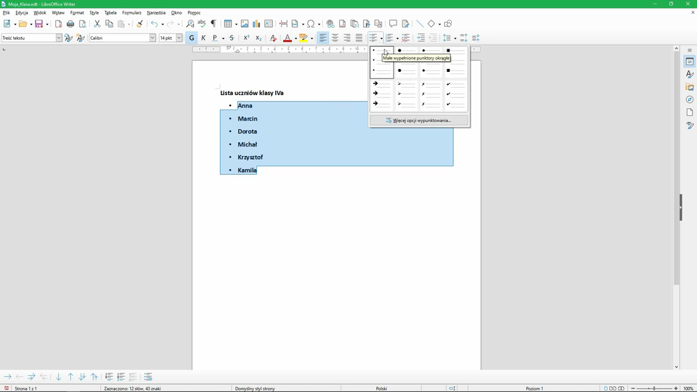This screenshot has width=697, height=392.
Task: Select the arrow bullet style thumbnail
Action: (382, 94)
